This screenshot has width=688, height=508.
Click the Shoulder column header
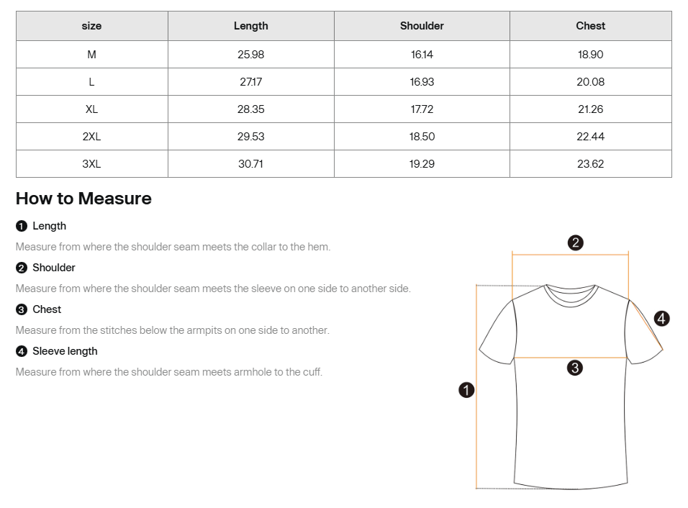click(422, 26)
